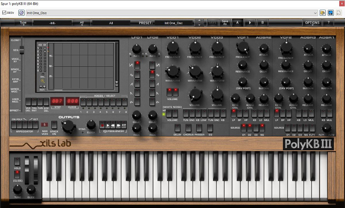This screenshot has width=345, height=208.
Task: Select LFO2 falling saw waveform button
Action: (x=152, y=93)
